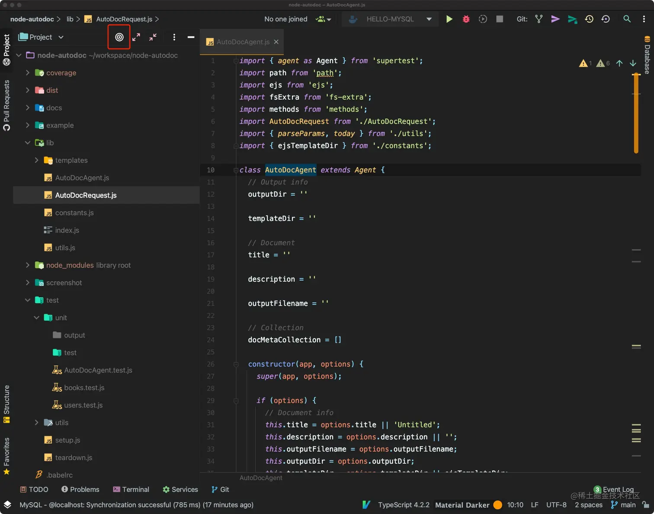Fold the AutoDocAgent class at line 10
654x514 pixels.
pyautogui.click(x=236, y=170)
